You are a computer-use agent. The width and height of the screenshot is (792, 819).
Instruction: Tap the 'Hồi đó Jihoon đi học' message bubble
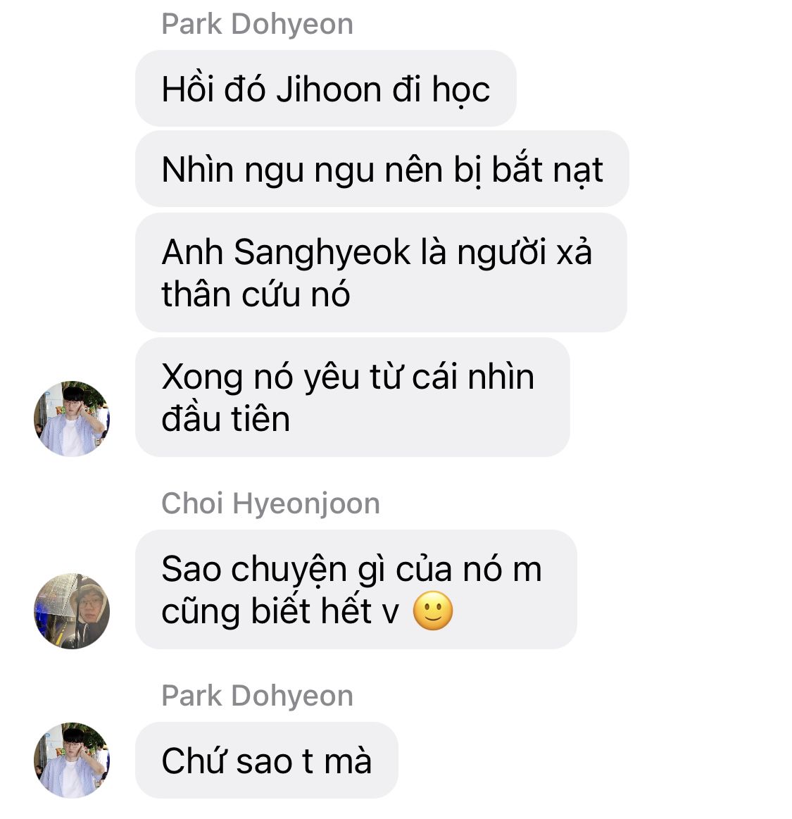click(x=326, y=88)
